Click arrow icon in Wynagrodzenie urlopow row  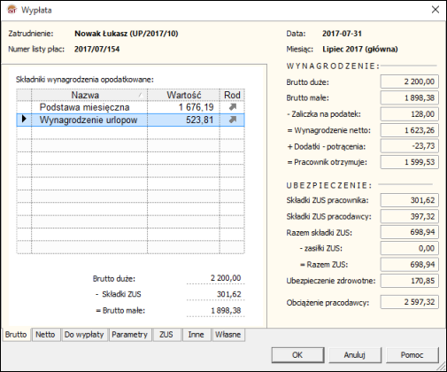click(x=233, y=120)
